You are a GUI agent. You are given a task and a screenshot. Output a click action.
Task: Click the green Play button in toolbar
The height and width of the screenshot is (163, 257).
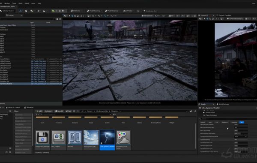53,11
